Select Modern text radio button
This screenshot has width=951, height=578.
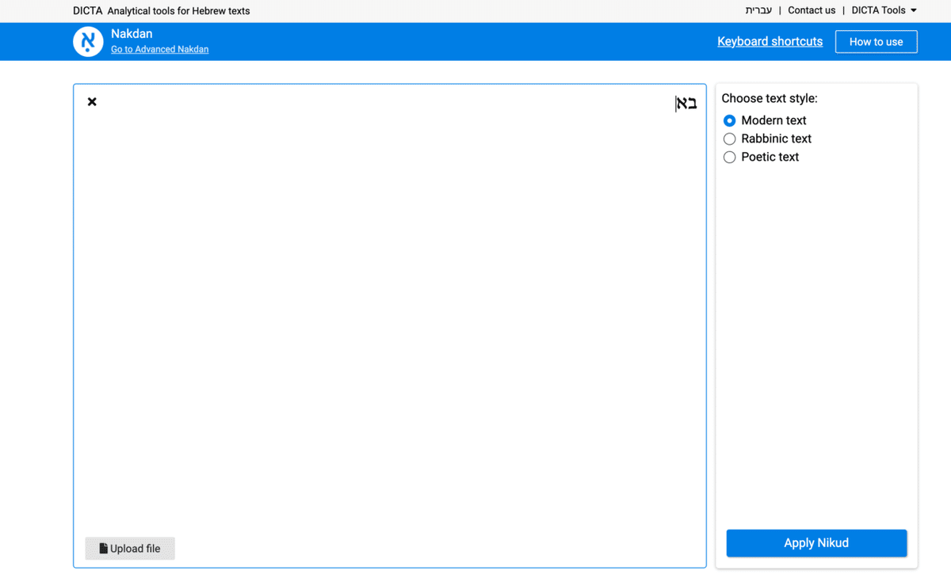[x=730, y=120]
